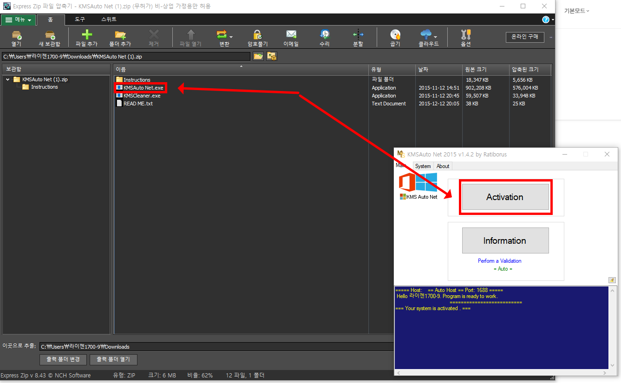
Task: Click the 보관함 panel header
Action: point(56,69)
